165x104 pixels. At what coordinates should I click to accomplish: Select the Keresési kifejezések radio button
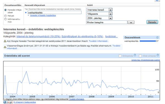pos(5,10)
